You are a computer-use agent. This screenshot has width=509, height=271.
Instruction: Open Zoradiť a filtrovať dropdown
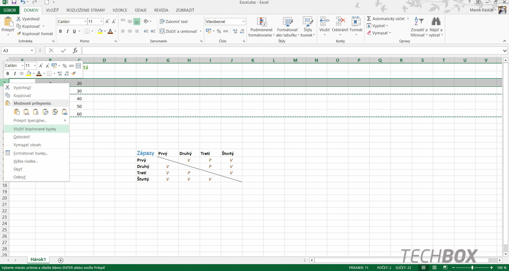pos(419,27)
